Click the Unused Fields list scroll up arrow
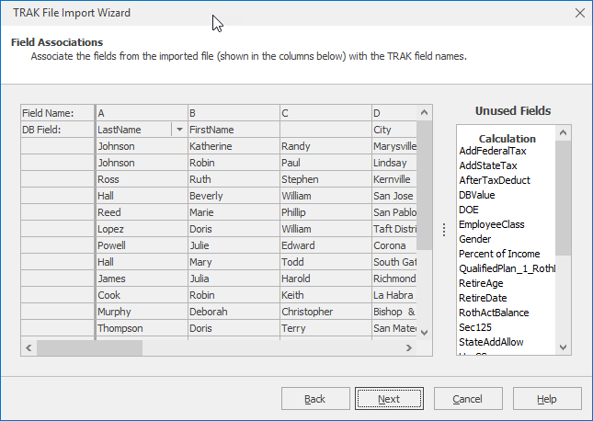 564,132
